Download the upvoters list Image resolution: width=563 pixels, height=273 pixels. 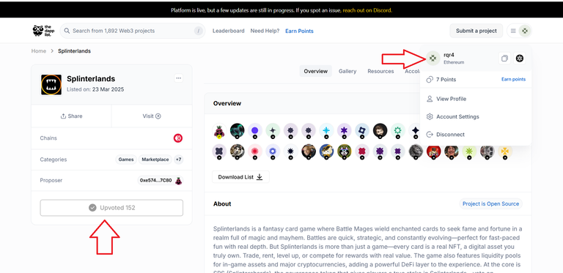pos(240,177)
